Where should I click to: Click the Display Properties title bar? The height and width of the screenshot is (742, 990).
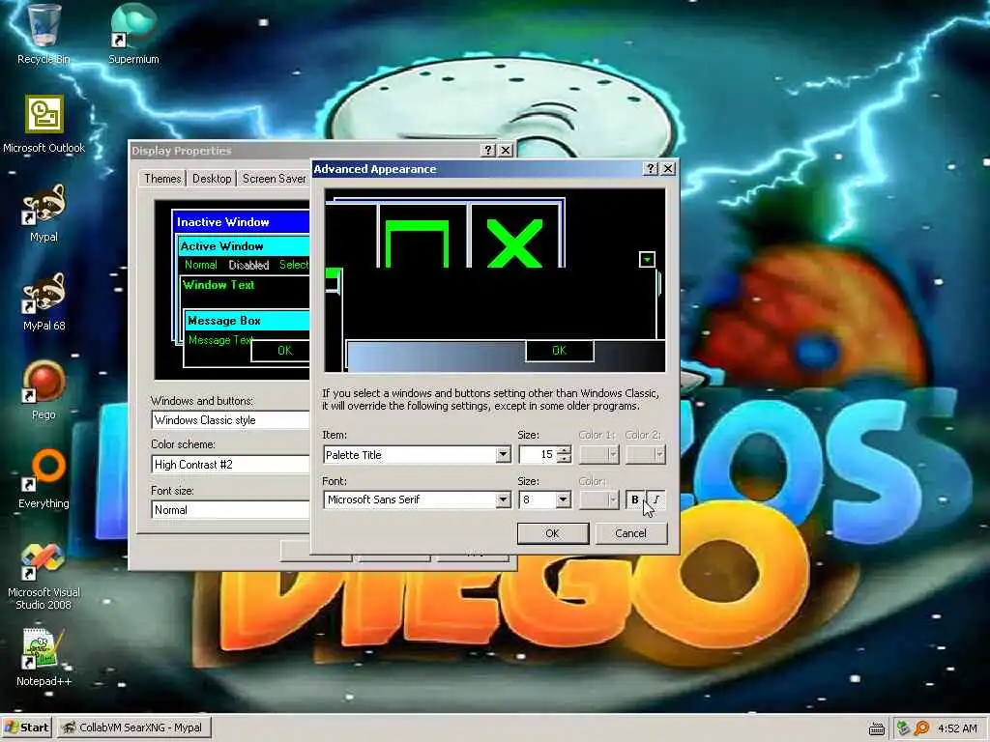pos(305,150)
